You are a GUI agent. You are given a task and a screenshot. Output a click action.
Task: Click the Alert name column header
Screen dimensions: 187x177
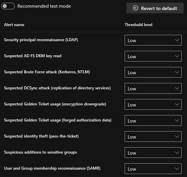pyautogui.click(x=14, y=25)
